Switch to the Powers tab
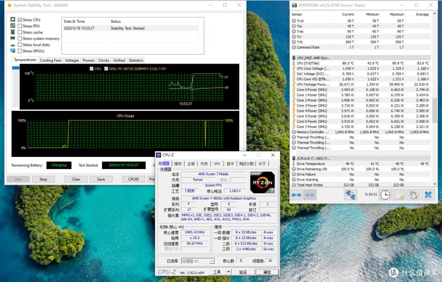This screenshot has width=442, height=282. (x=88, y=60)
